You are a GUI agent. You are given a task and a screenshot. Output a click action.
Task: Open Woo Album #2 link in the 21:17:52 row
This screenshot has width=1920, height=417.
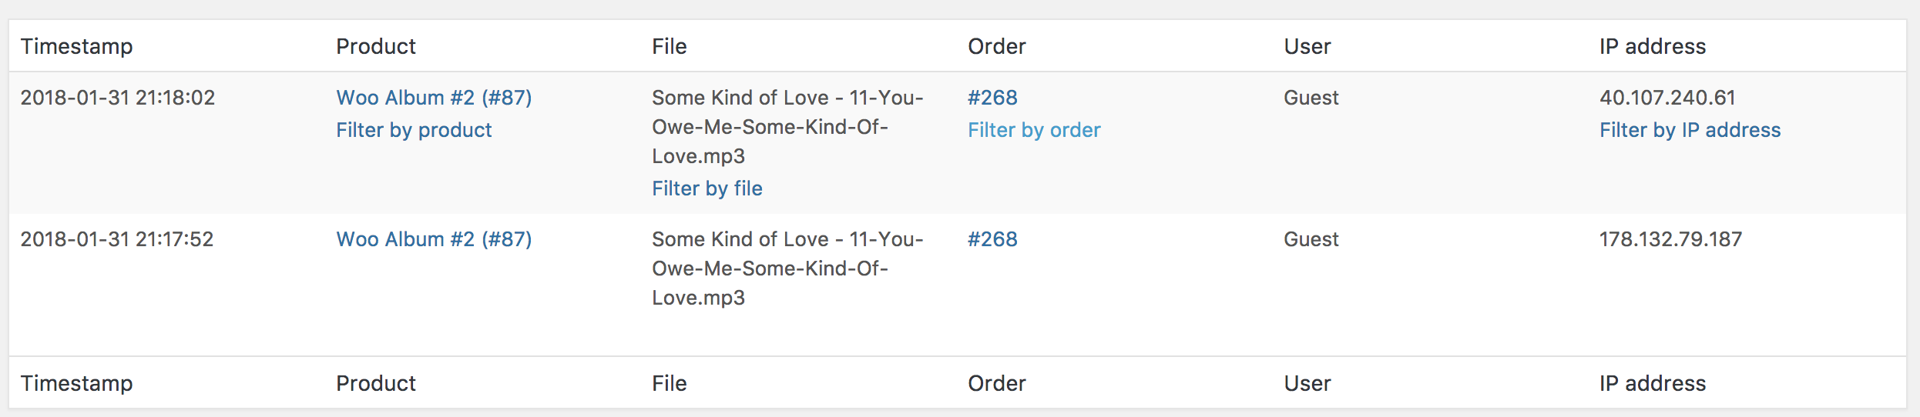pos(434,239)
